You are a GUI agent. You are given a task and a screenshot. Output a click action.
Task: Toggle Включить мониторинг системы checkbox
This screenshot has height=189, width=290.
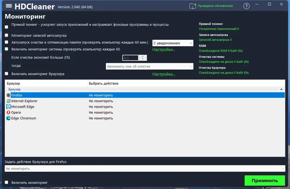point(7,49)
